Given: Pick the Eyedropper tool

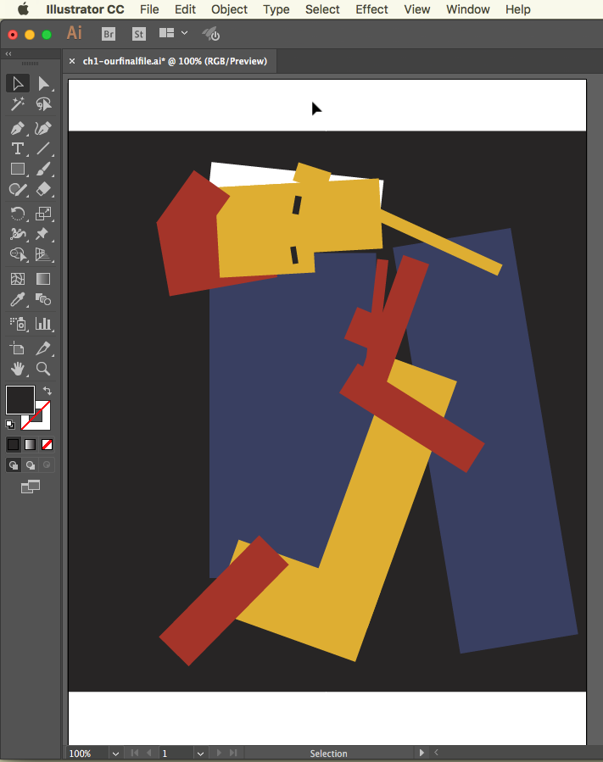Looking at the screenshot, I should pos(17,299).
